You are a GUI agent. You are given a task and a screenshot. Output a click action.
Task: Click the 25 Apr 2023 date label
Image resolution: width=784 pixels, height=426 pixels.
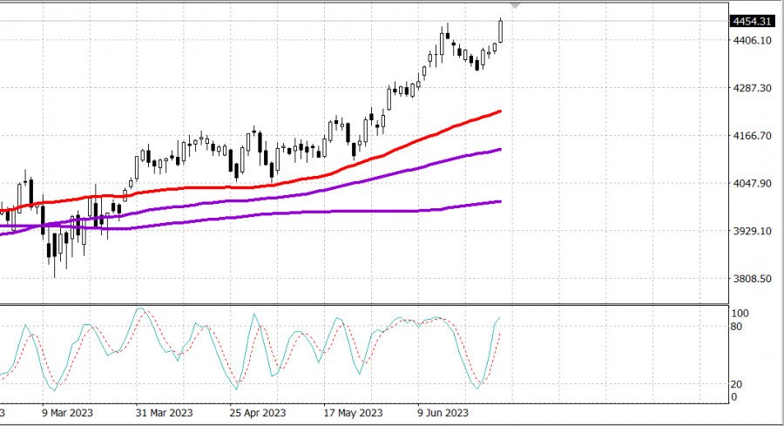258,413
